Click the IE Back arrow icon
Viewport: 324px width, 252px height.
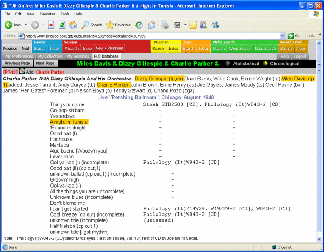9,25
